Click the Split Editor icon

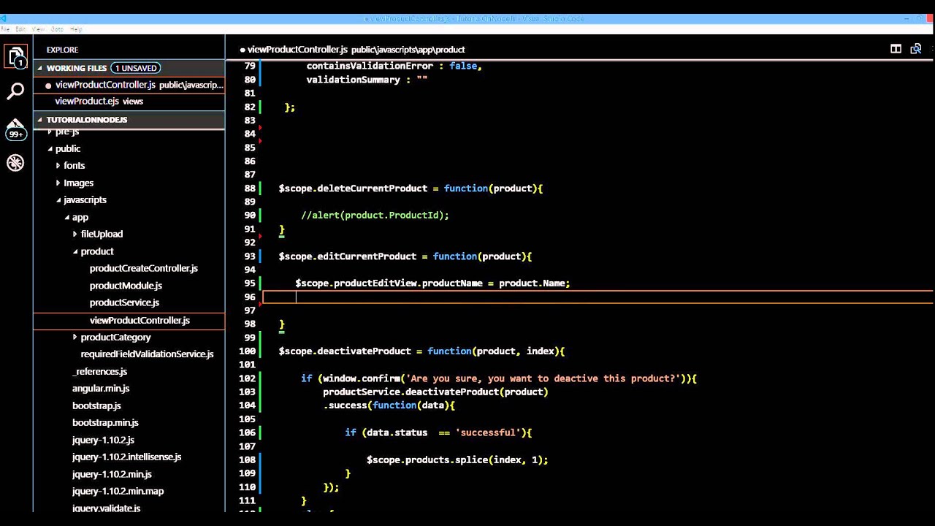[896, 49]
